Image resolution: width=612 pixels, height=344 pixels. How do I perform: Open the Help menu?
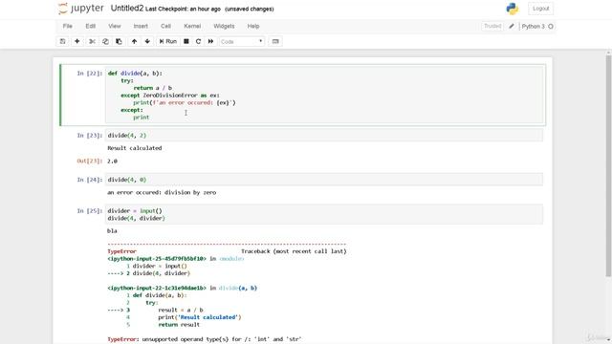coord(253,26)
